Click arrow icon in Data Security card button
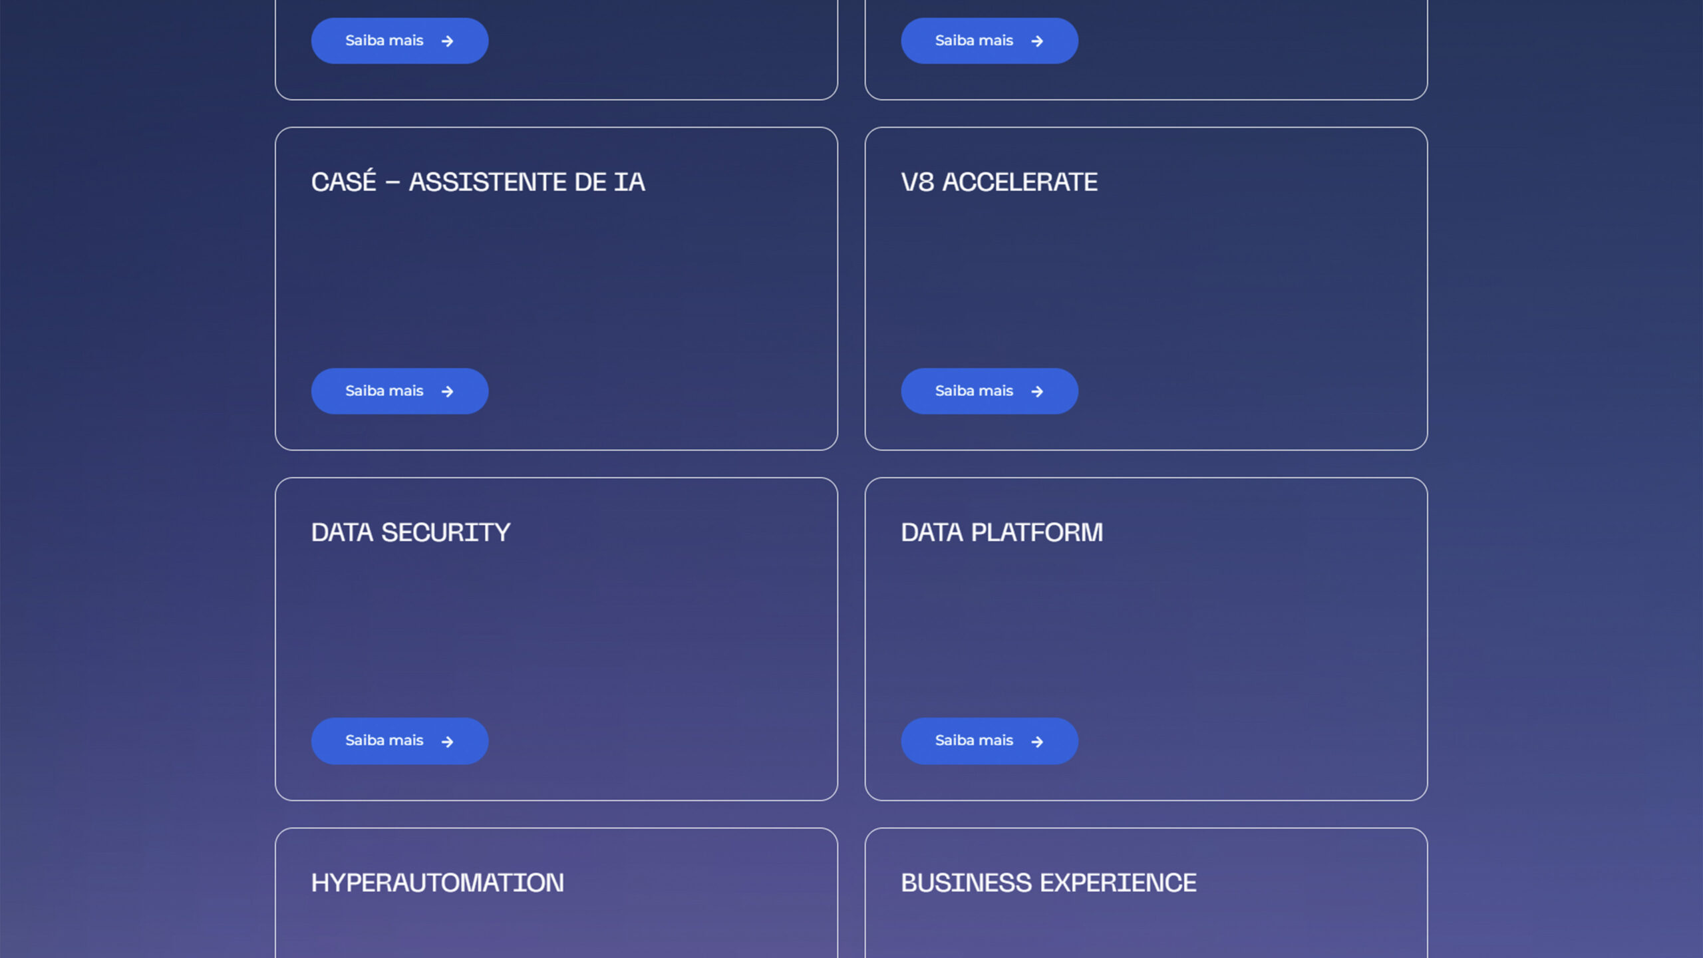The width and height of the screenshot is (1703, 958). coord(447,741)
